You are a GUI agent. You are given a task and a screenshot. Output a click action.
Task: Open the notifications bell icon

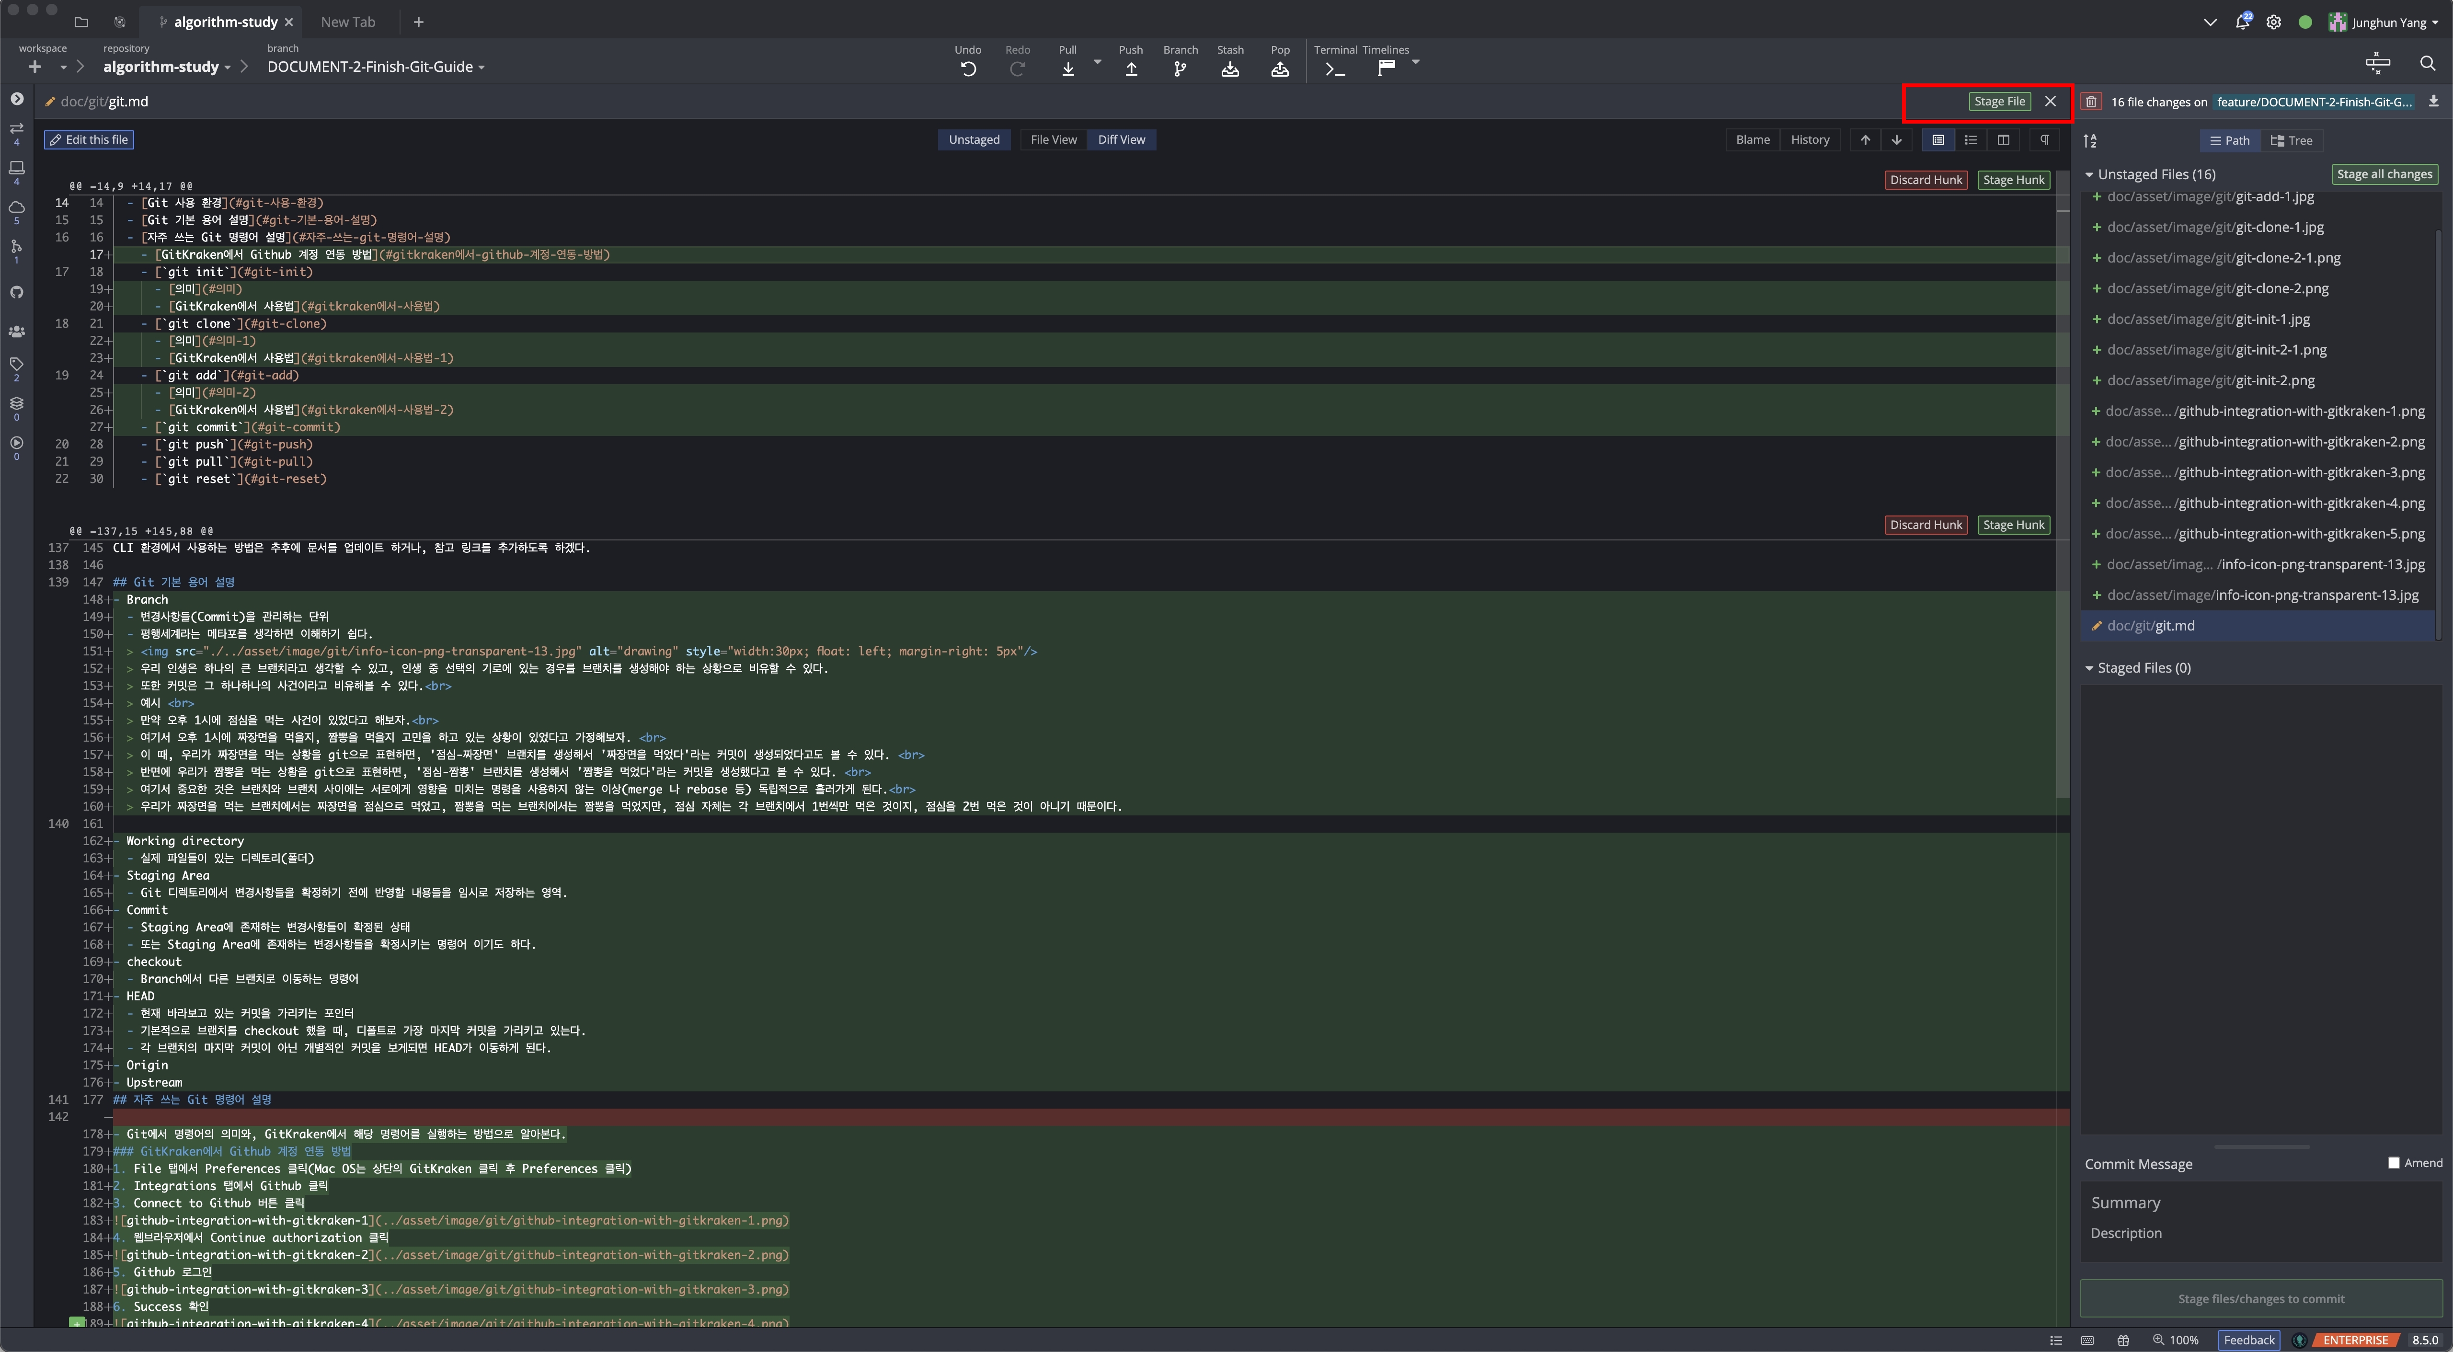click(2242, 21)
